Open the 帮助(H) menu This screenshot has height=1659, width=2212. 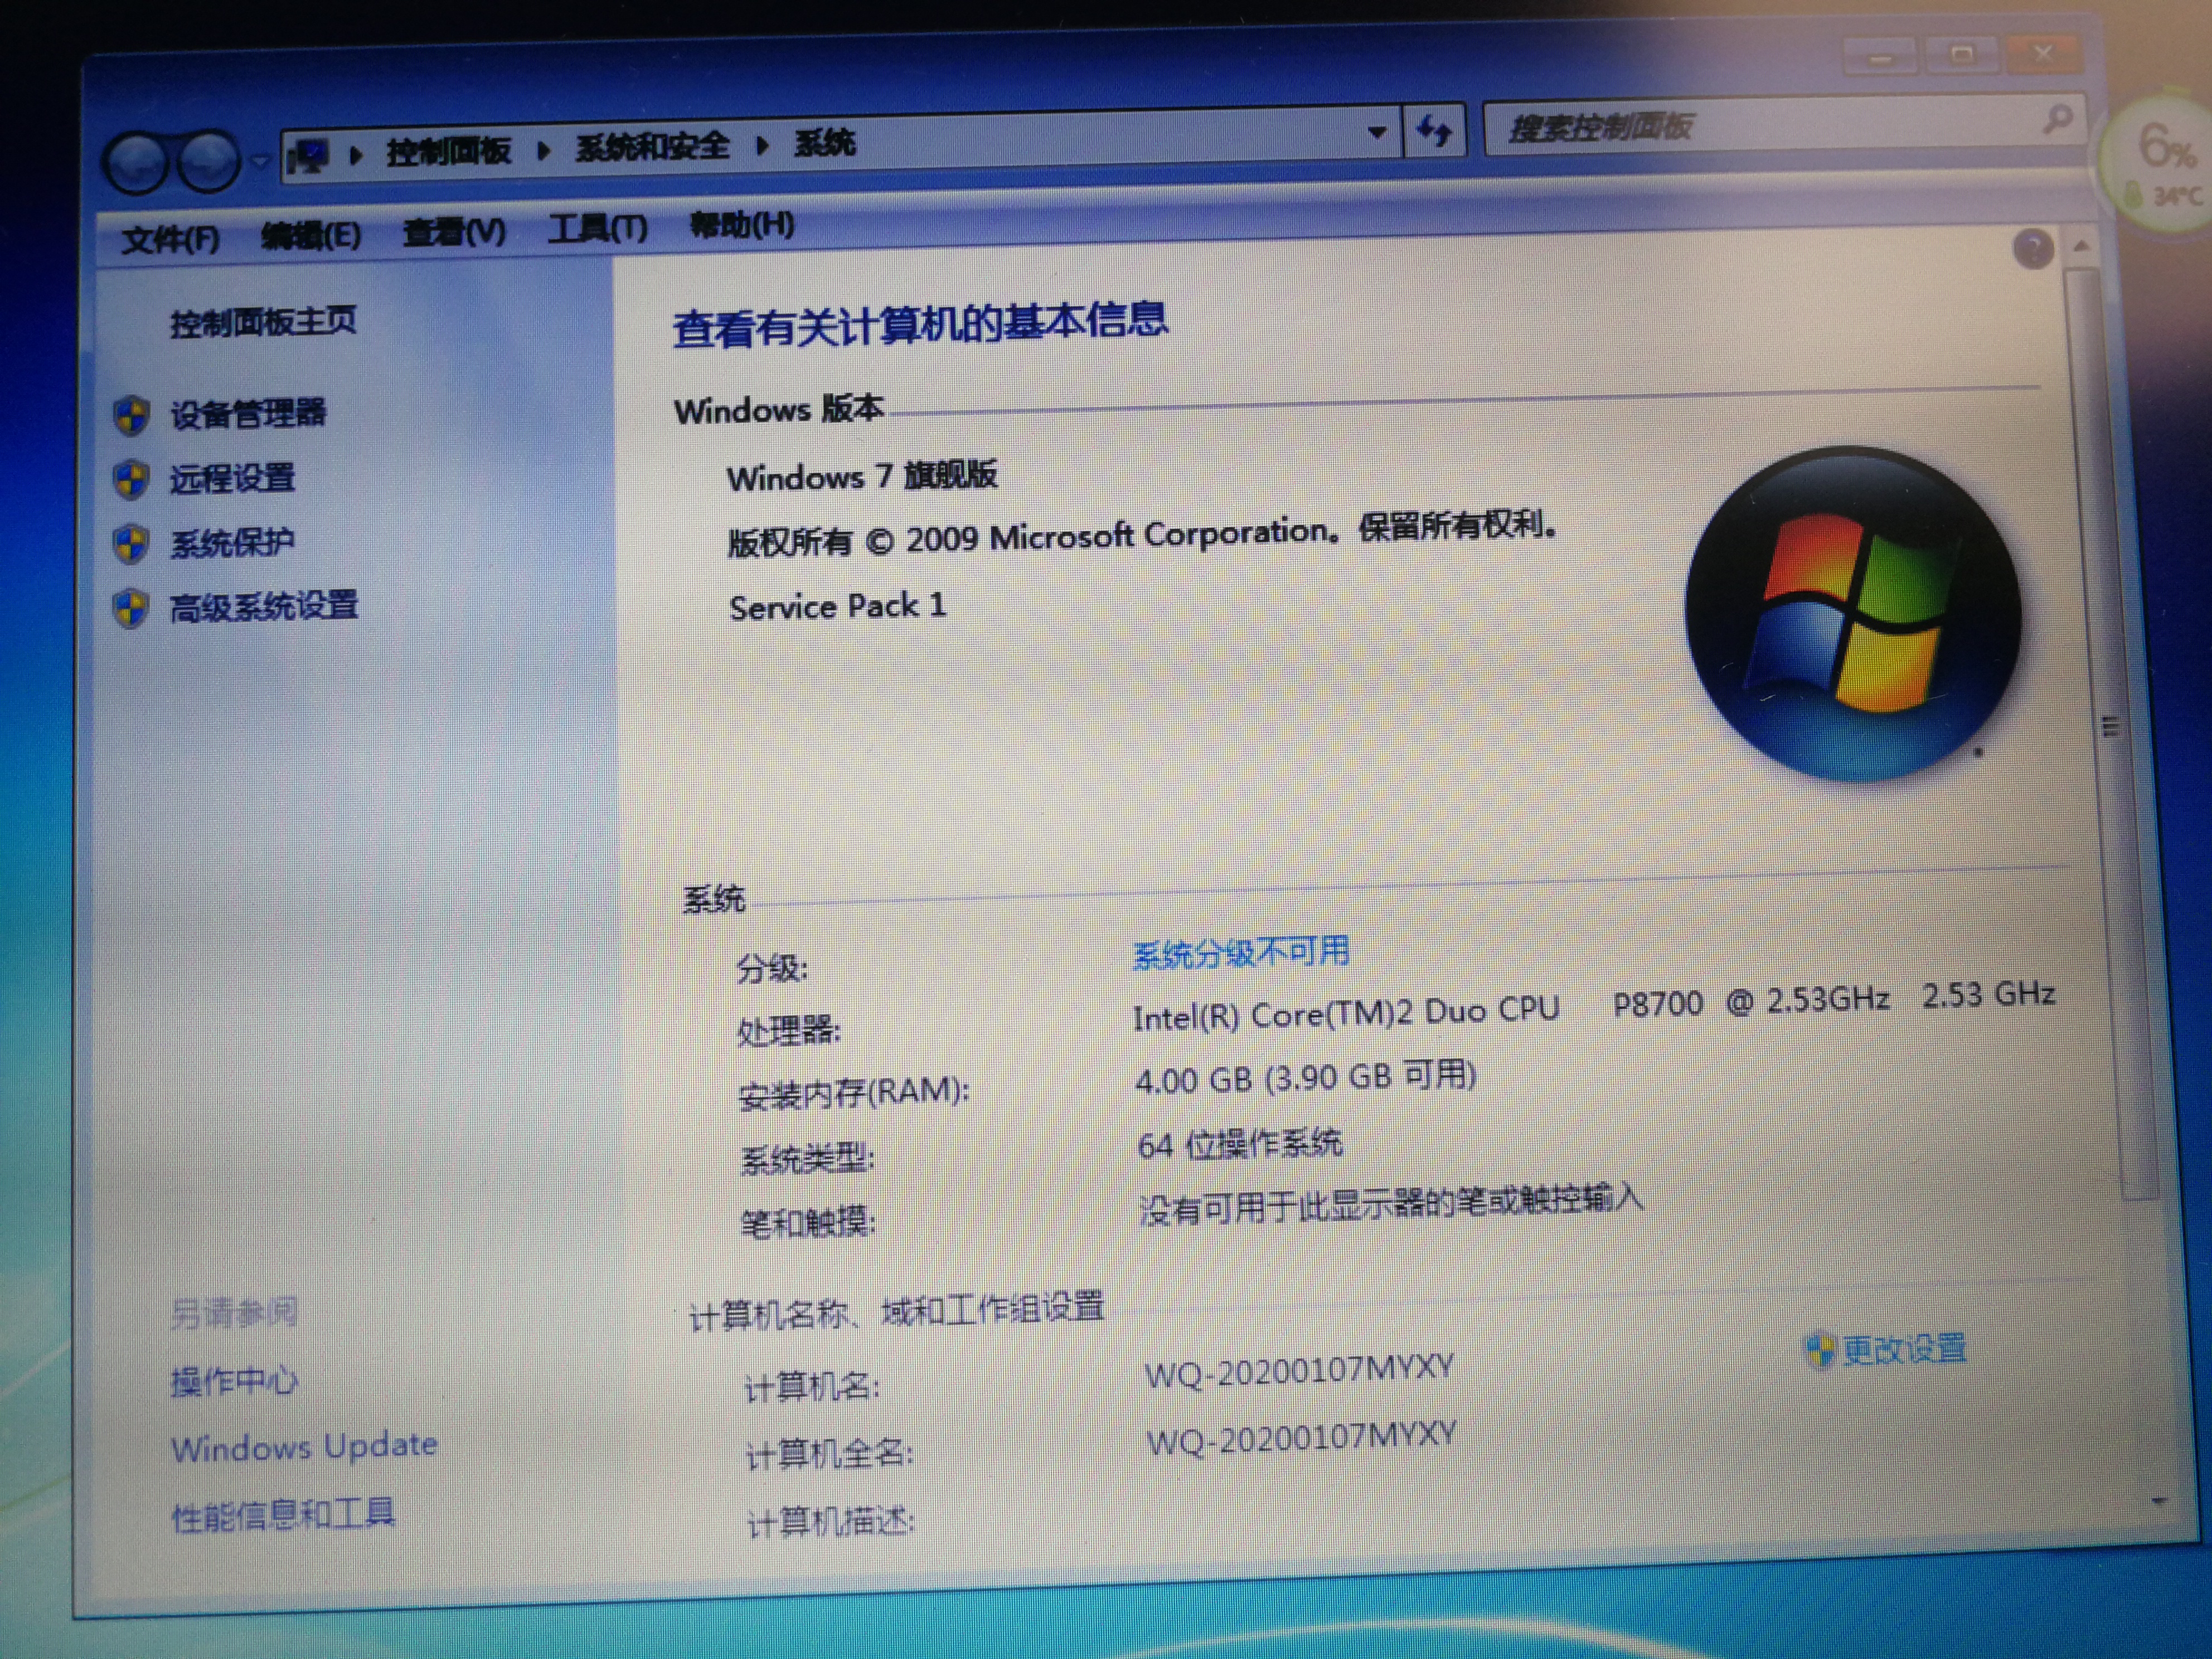742,224
